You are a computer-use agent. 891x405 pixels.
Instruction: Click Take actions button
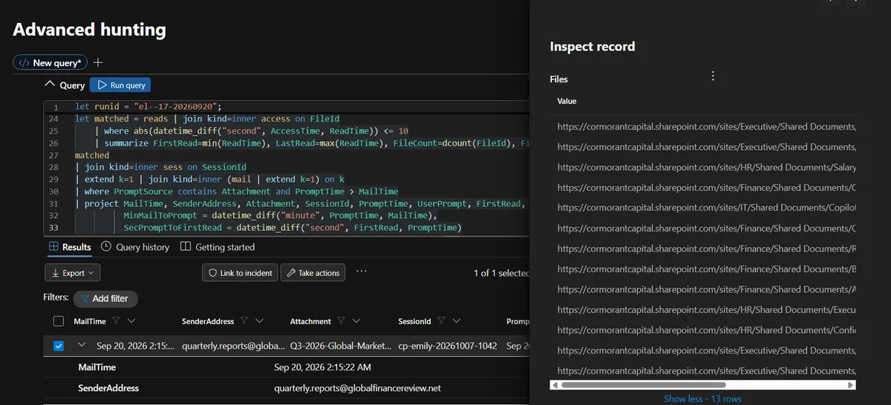coord(313,273)
